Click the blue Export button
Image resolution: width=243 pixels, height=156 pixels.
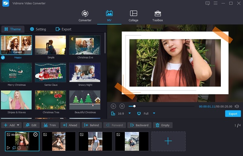(x=233, y=114)
